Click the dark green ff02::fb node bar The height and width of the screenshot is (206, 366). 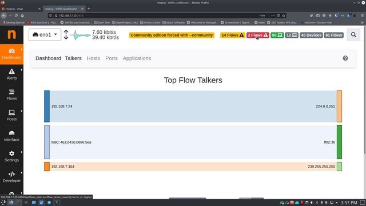point(339,142)
